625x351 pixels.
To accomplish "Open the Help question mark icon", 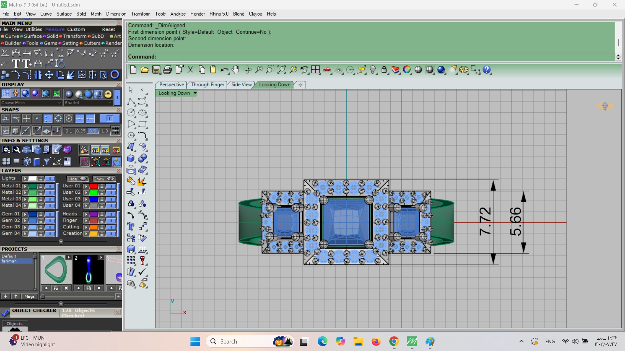I will [x=487, y=70].
